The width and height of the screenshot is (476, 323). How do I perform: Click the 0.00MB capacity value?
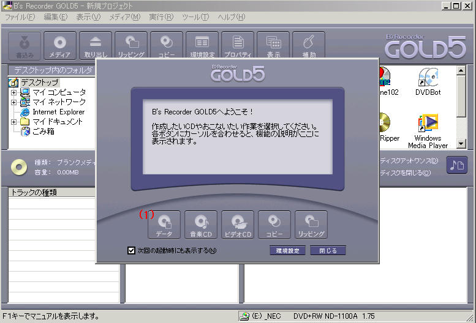coord(68,172)
